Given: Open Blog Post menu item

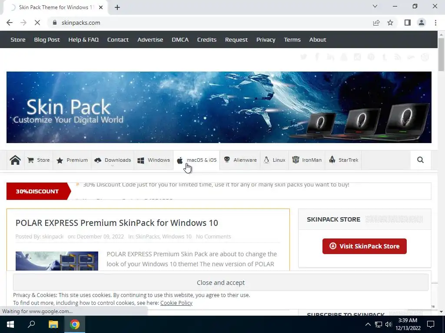Looking at the screenshot, I should pyautogui.click(x=47, y=39).
